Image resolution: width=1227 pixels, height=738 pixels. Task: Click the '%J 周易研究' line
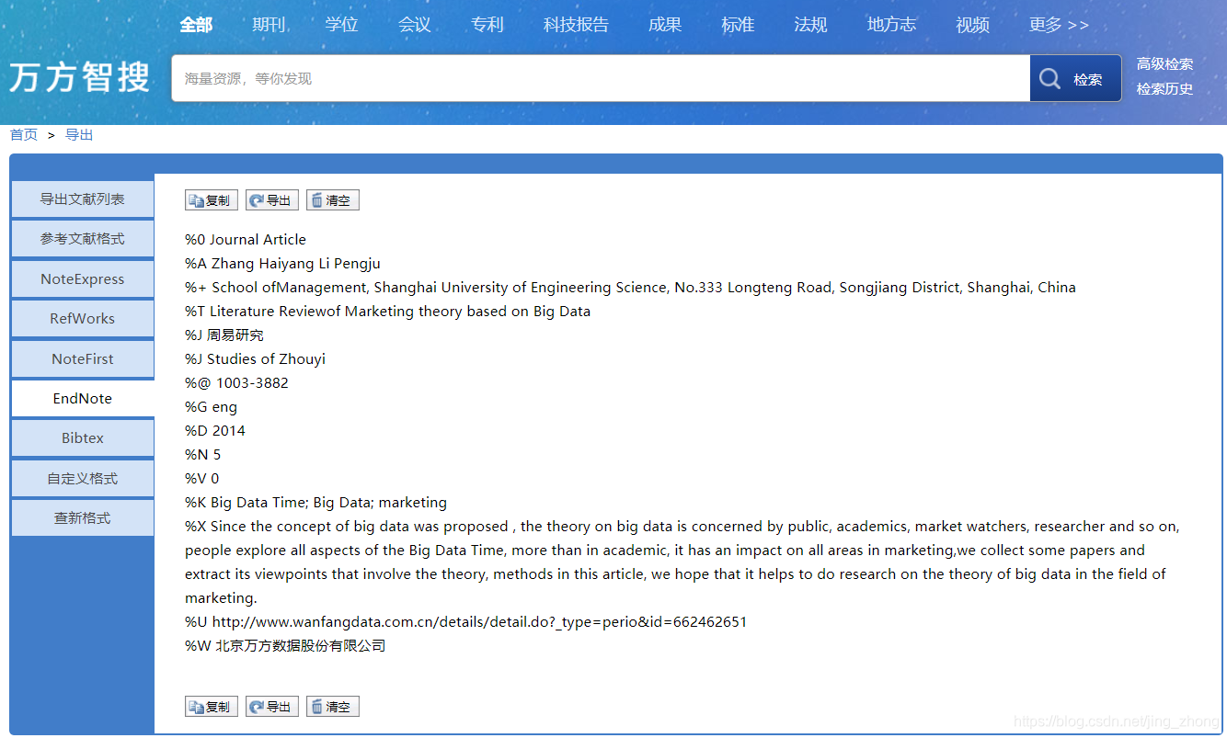(x=224, y=335)
